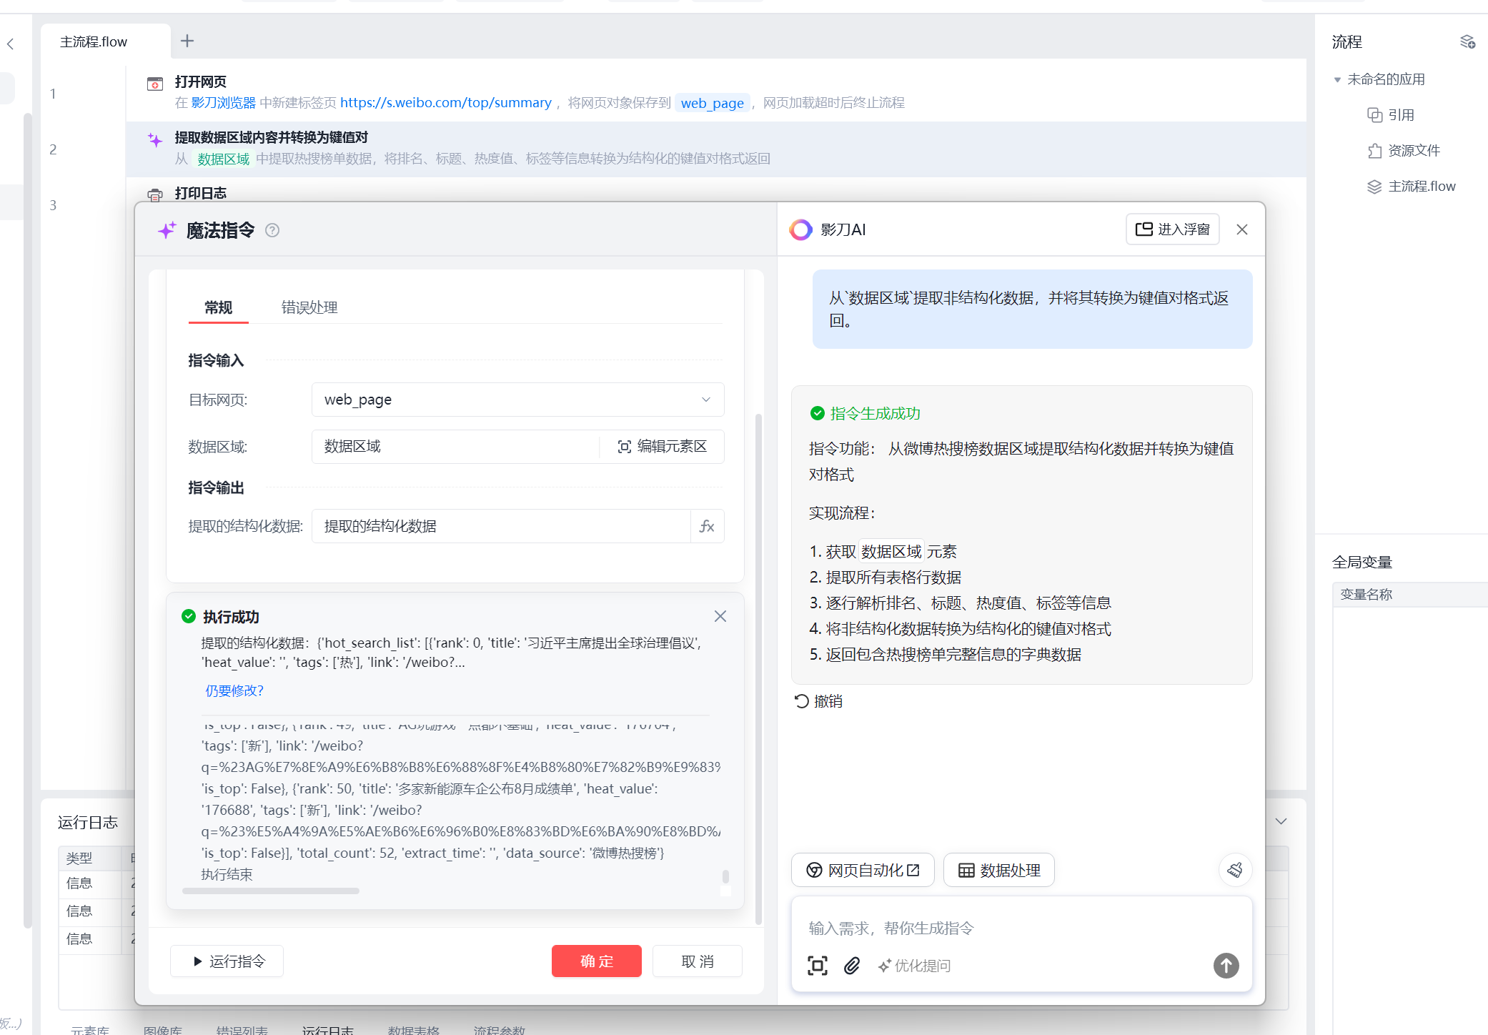The height and width of the screenshot is (1035, 1488).
Task: Click the clear chat broom icon
Action: pyautogui.click(x=1234, y=870)
